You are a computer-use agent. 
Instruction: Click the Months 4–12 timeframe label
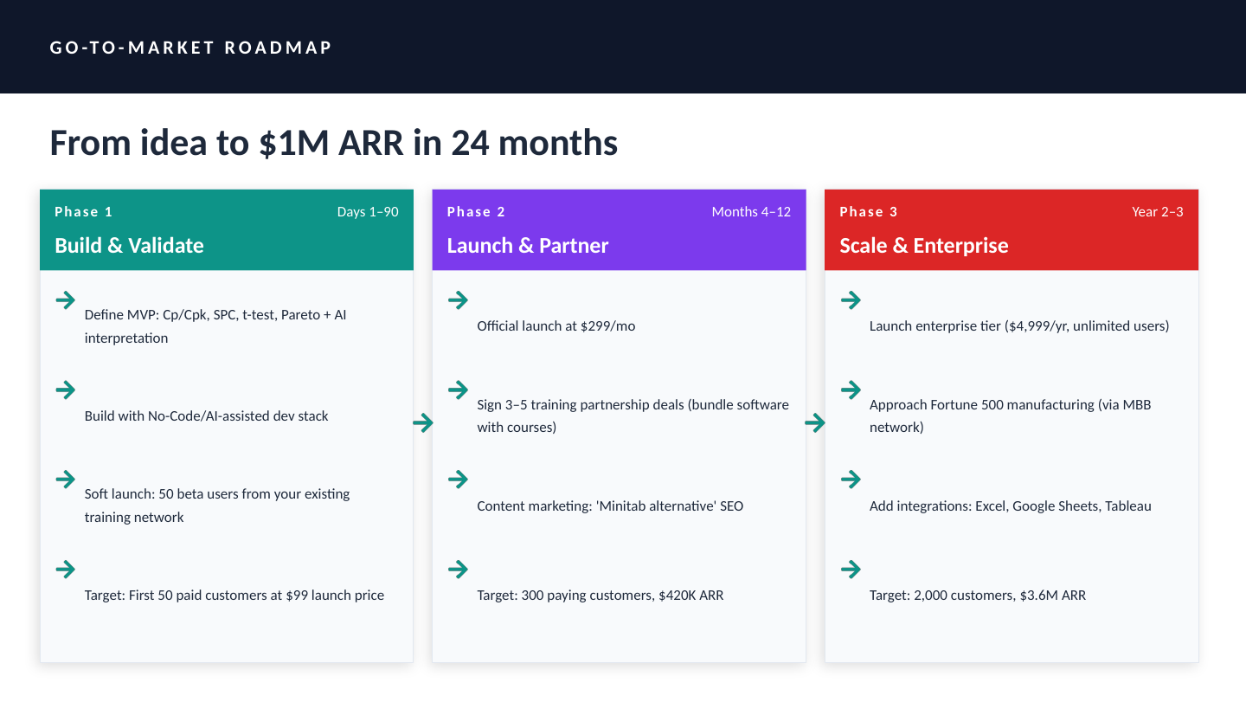(751, 212)
